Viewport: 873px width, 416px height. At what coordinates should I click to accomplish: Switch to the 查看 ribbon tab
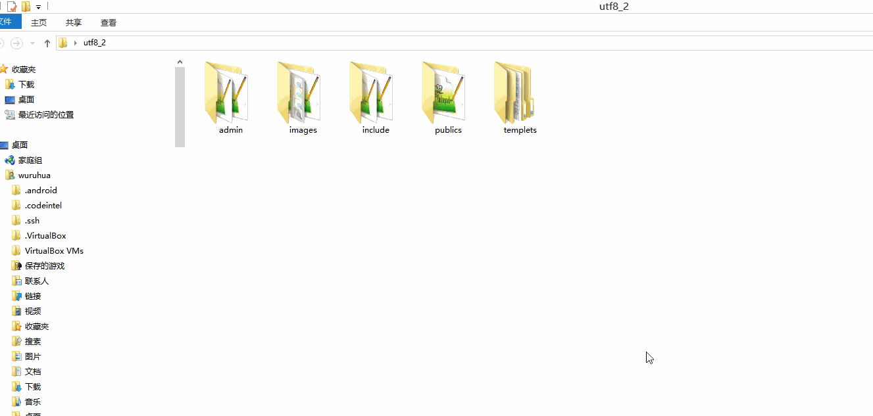point(109,22)
